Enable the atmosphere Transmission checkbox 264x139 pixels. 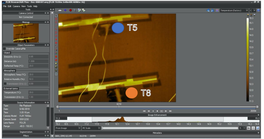(x=5, y=83)
